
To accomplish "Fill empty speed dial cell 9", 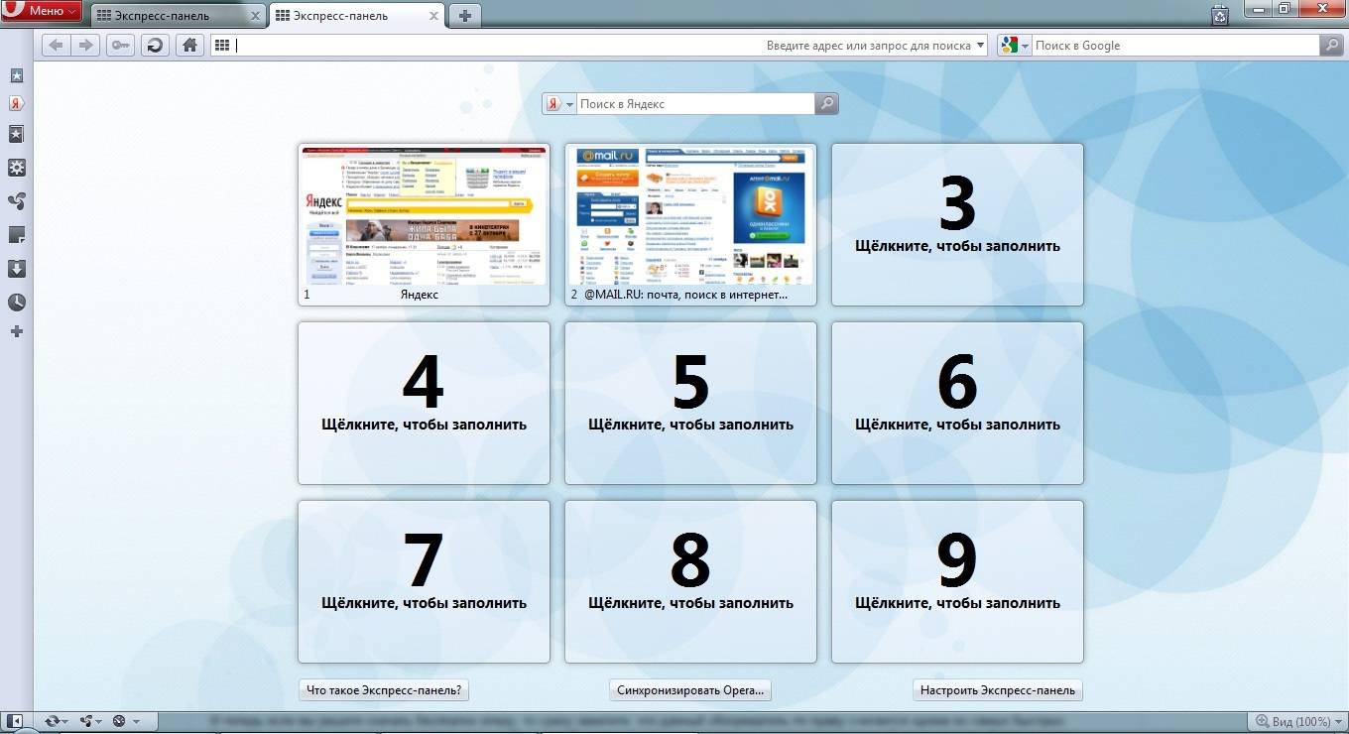I will pos(957,581).
